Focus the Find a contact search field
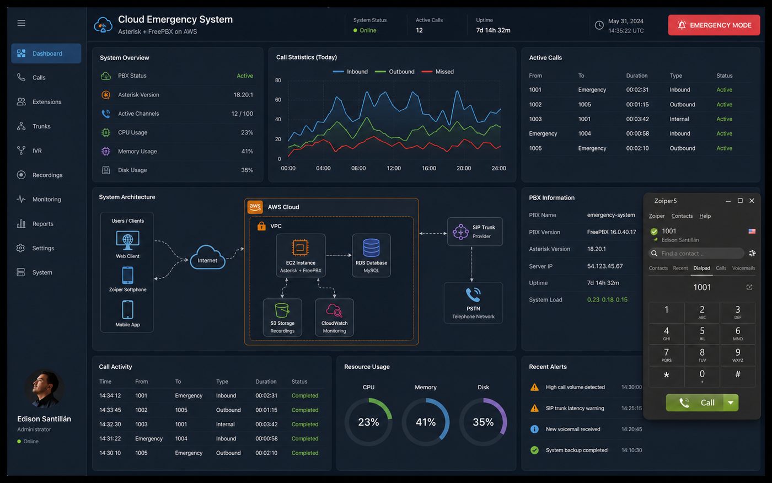The width and height of the screenshot is (772, 483). click(x=696, y=254)
